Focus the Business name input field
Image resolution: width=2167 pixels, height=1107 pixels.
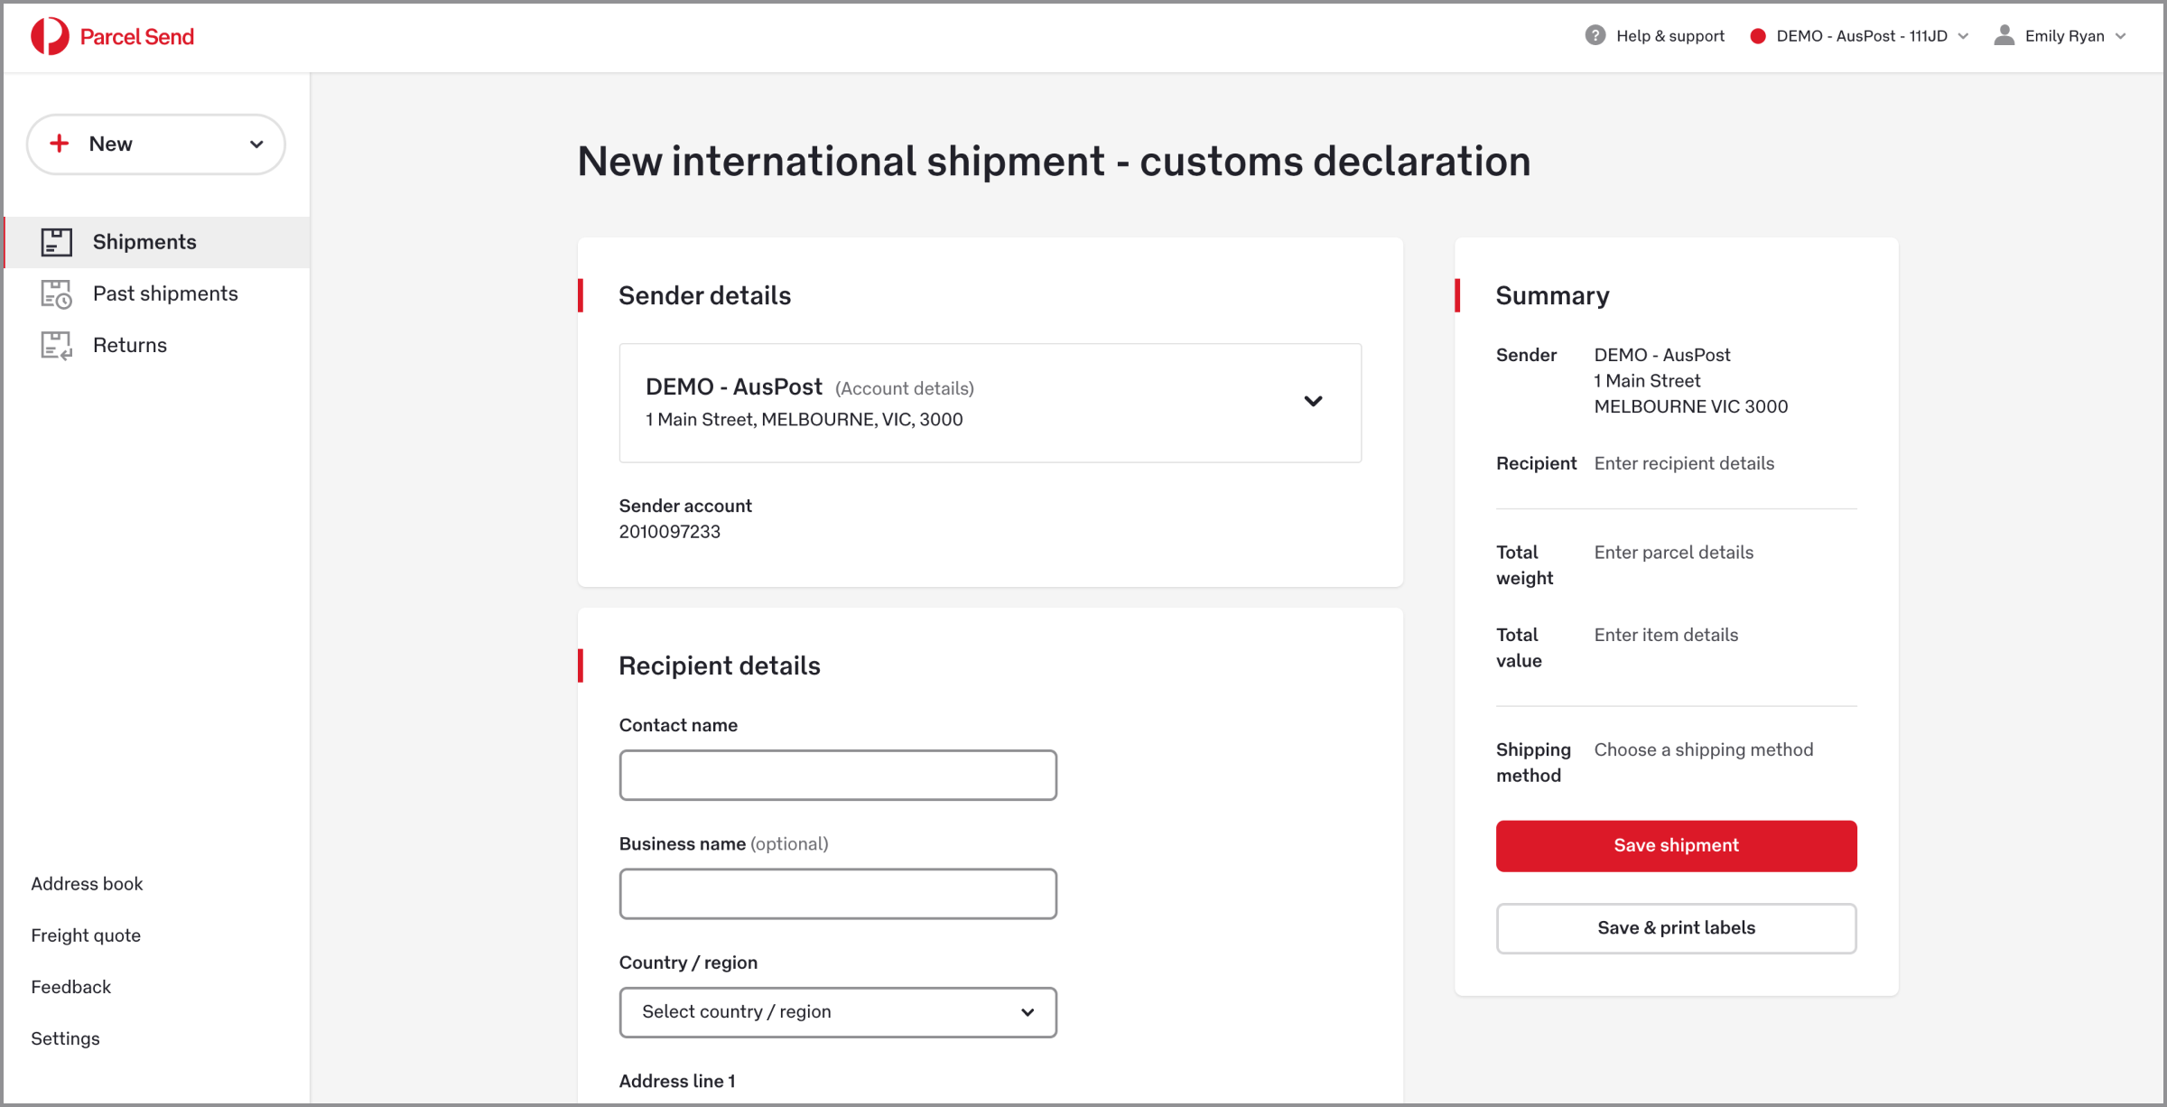(x=838, y=894)
